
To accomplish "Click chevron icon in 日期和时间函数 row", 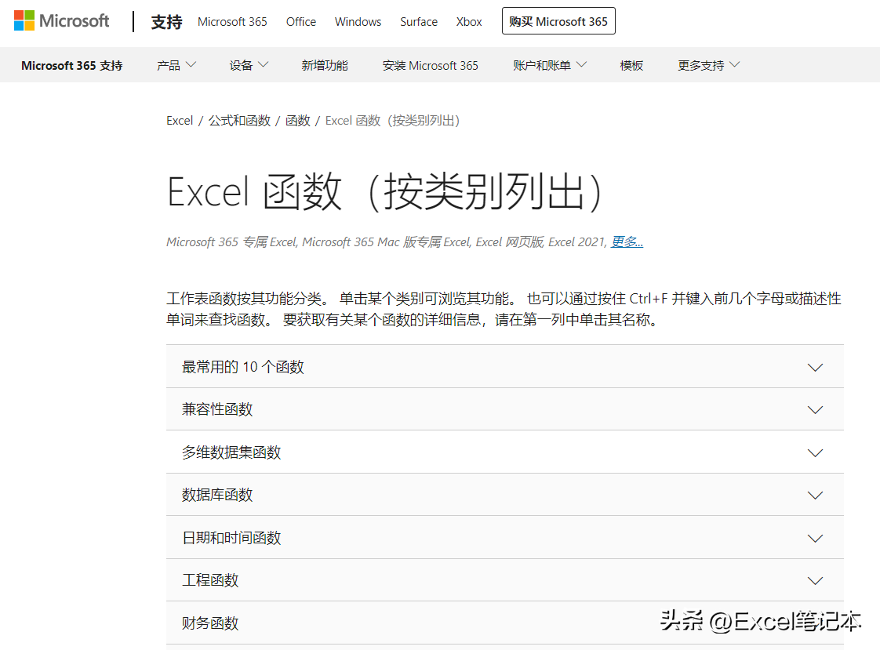I will 815,538.
